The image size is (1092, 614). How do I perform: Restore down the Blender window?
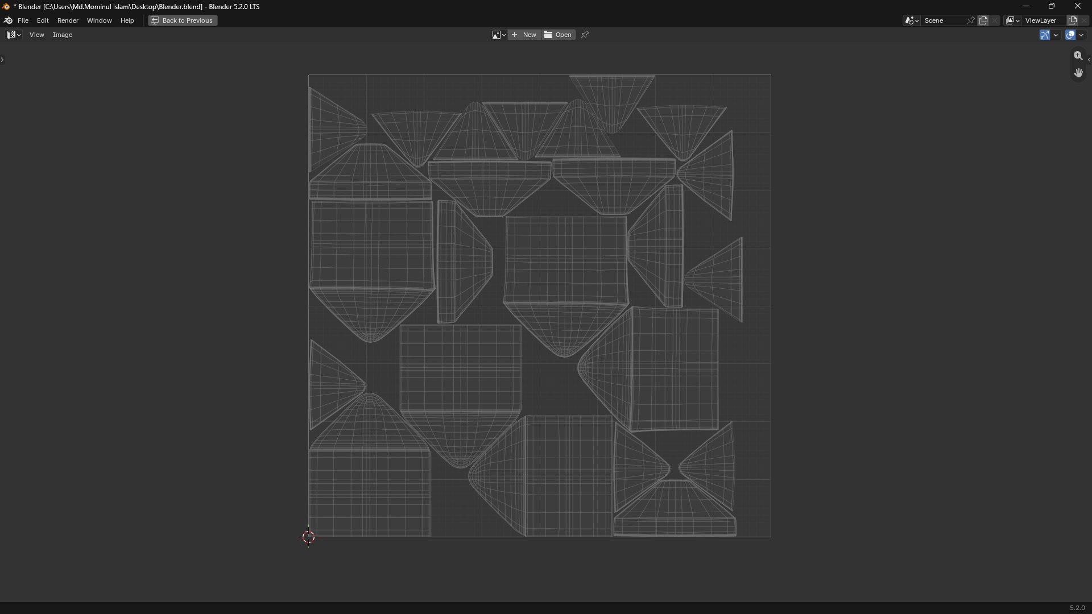point(1052,6)
